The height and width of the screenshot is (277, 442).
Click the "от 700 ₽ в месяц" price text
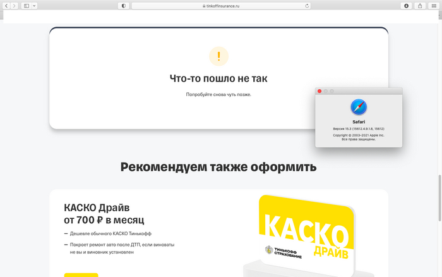point(104,220)
